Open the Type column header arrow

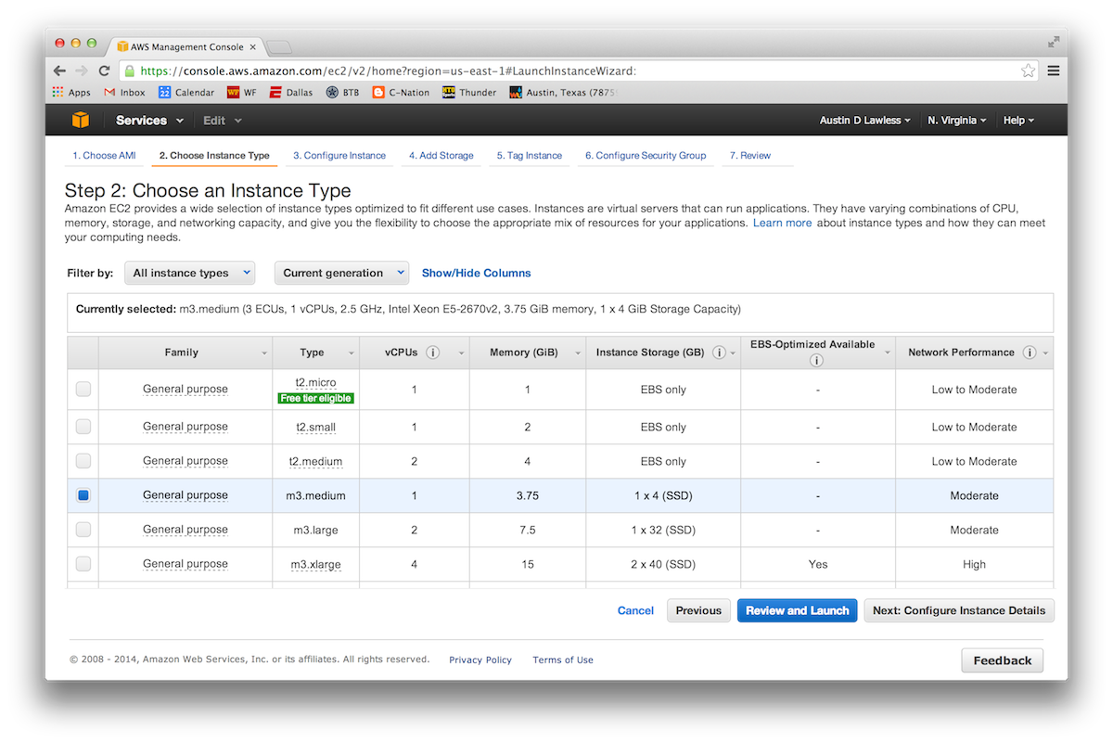tap(352, 353)
